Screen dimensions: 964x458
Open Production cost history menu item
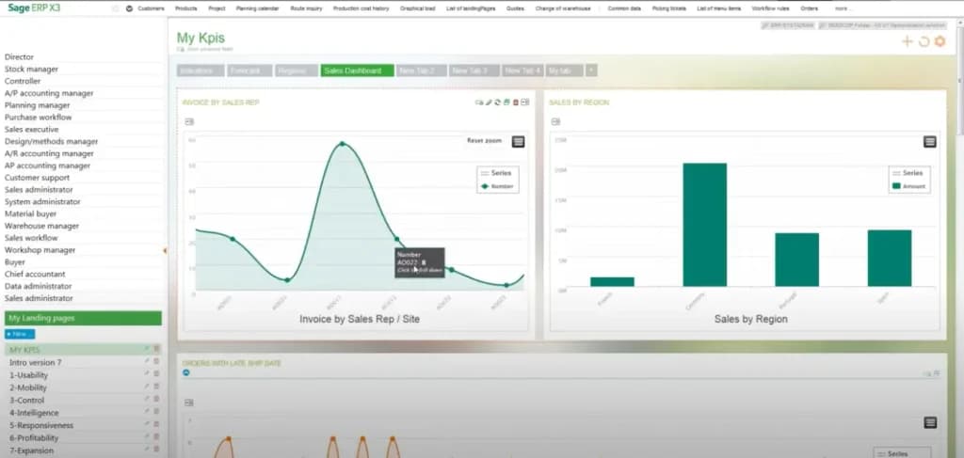(361, 8)
